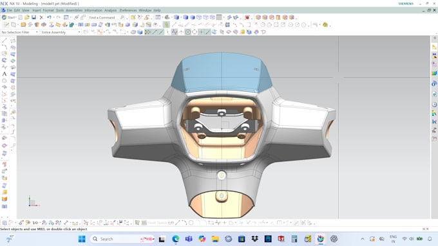Open the Edit menu
This screenshot has width=438, height=246.
coord(17,10)
